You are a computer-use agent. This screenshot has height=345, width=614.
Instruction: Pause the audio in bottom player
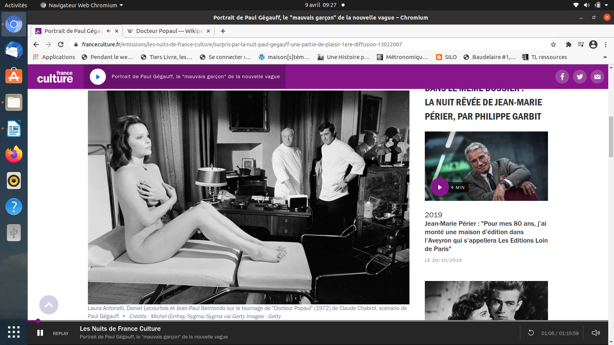(40, 333)
